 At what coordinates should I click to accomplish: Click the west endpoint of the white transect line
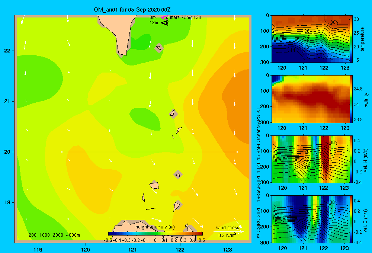tap(62, 152)
